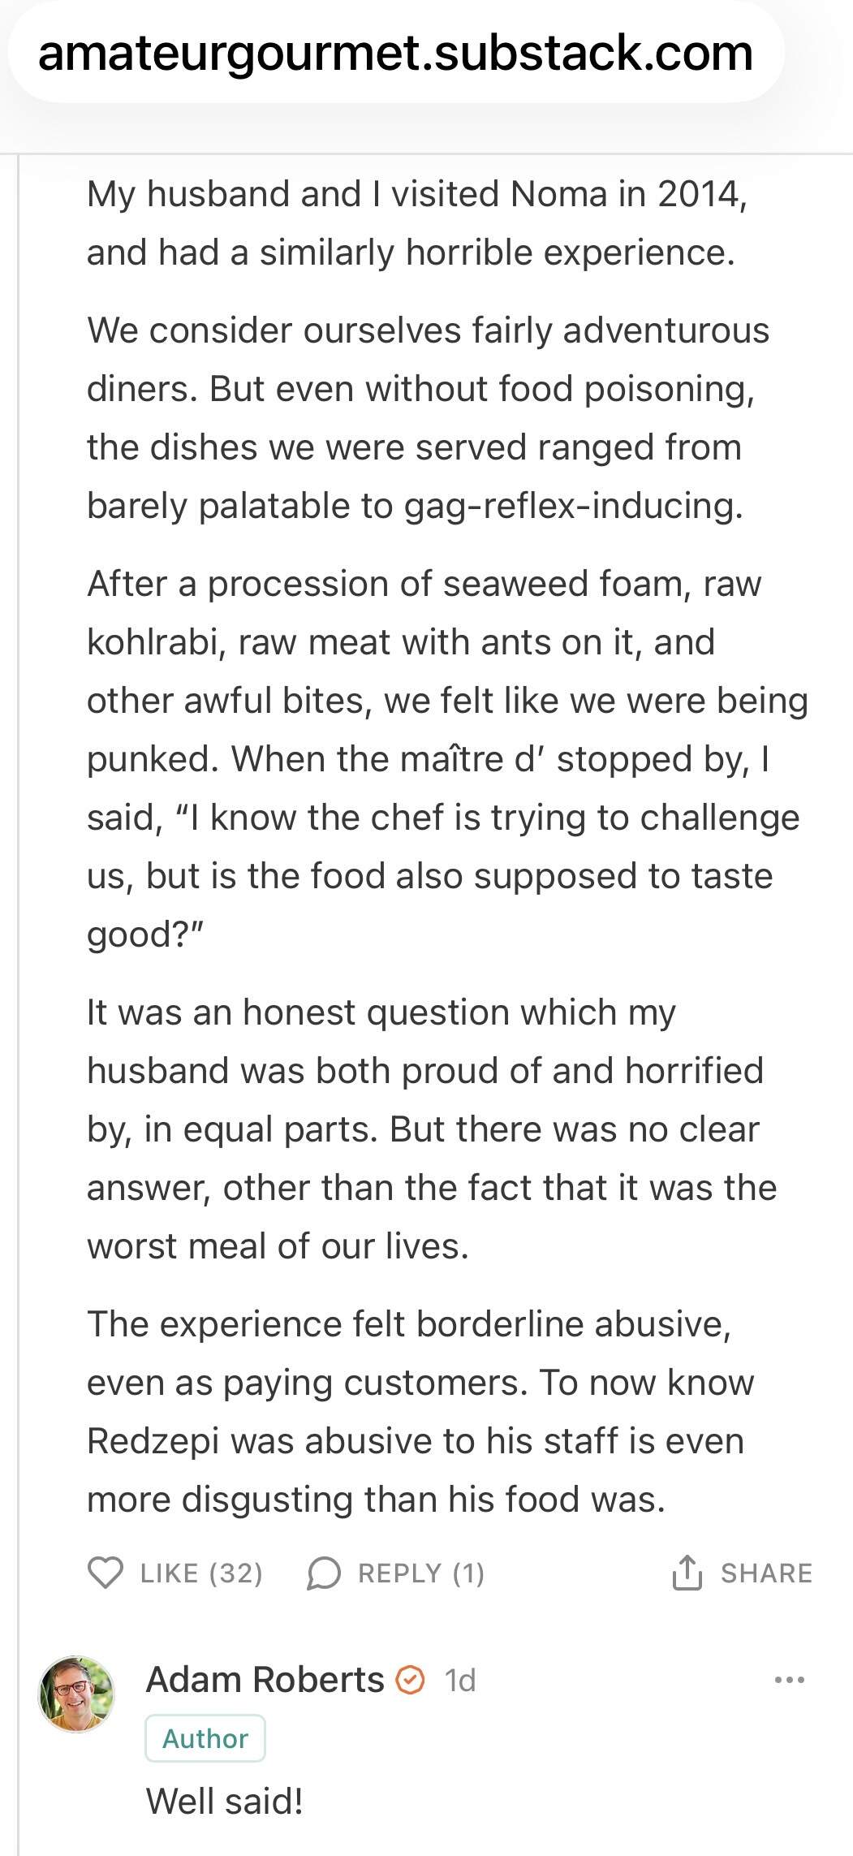Open the REPLY (1) thread text
The width and height of the screenshot is (853, 1856).
[x=420, y=1573]
